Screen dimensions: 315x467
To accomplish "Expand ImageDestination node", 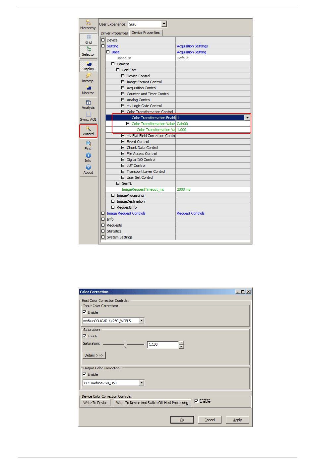I will 113,201.
